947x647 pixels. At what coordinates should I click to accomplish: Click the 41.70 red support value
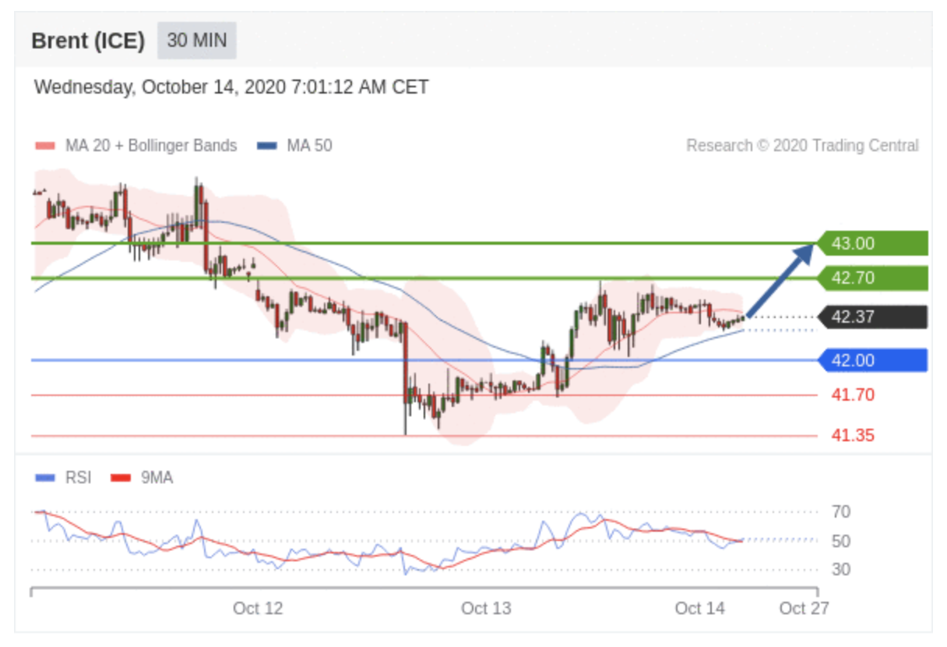(853, 395)
